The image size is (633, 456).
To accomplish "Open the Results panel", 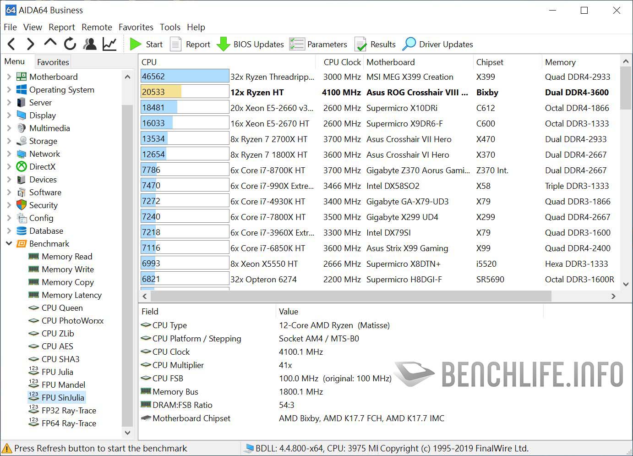I will (375, 44).
